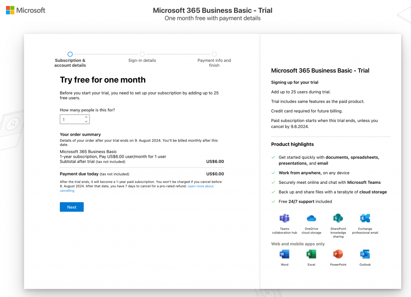Click the number of people input field
Viewport: 411px width, 297px height.
tap(71, 120)
